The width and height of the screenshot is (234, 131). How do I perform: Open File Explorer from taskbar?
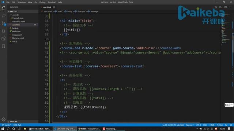click(25, 128)
